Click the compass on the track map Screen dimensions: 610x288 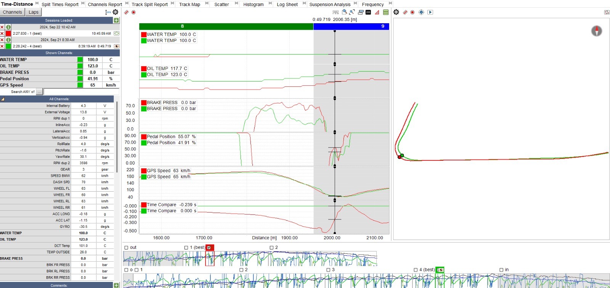pos(597,31)
